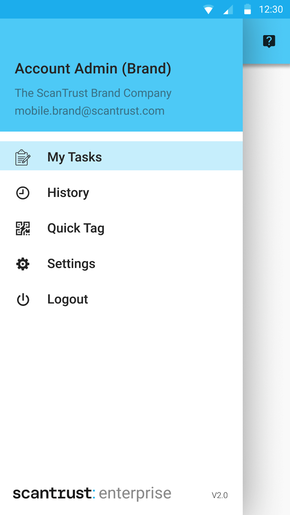290x515 pixels.
Task: Select the My Tasks menu label
Action: pos(75,157)
